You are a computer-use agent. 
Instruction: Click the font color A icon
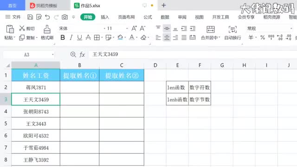coord(132,38)
